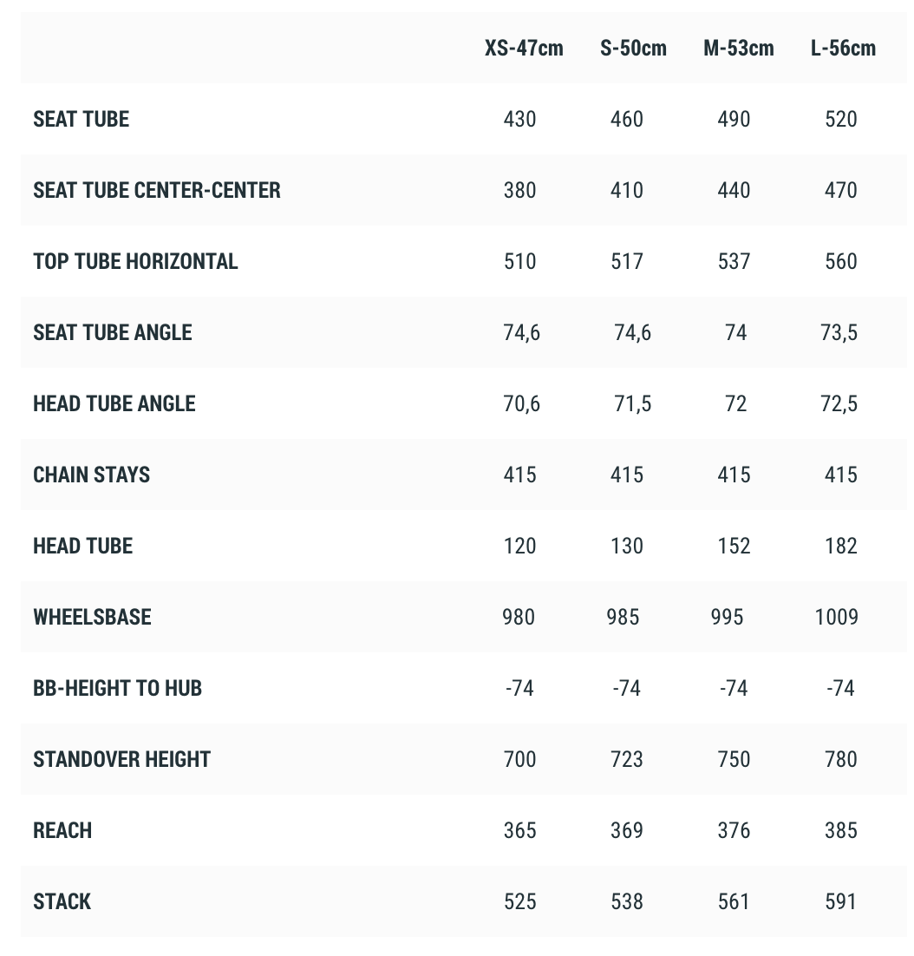Click the TOP TUBE HORIZONTAL row label
Image resolution: width=914 pixels, height=956 pixels.
pyautogui.click(x=135, y=262)
